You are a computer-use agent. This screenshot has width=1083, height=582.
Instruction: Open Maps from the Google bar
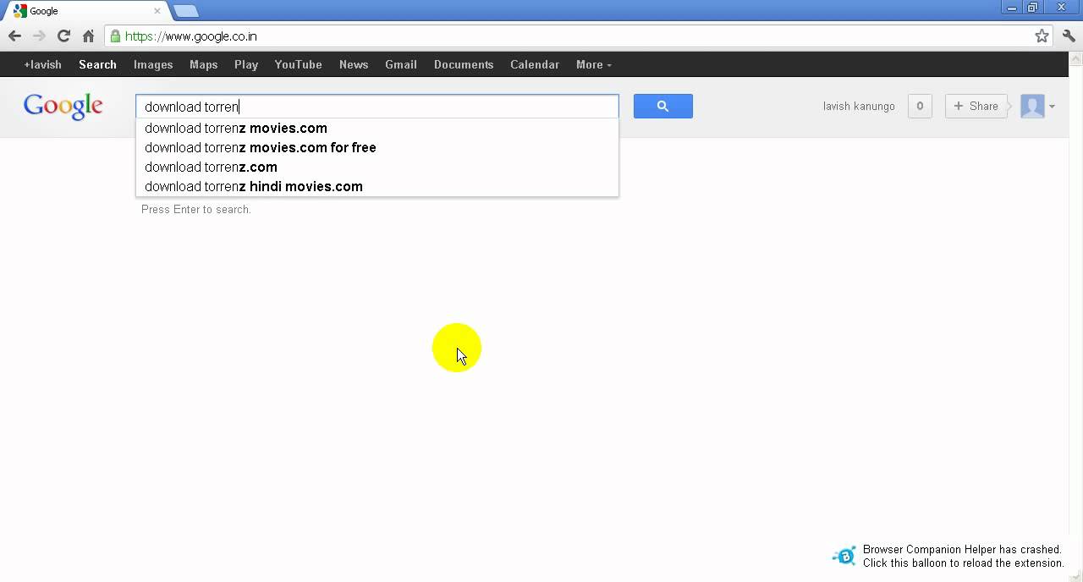coord(204,64)
